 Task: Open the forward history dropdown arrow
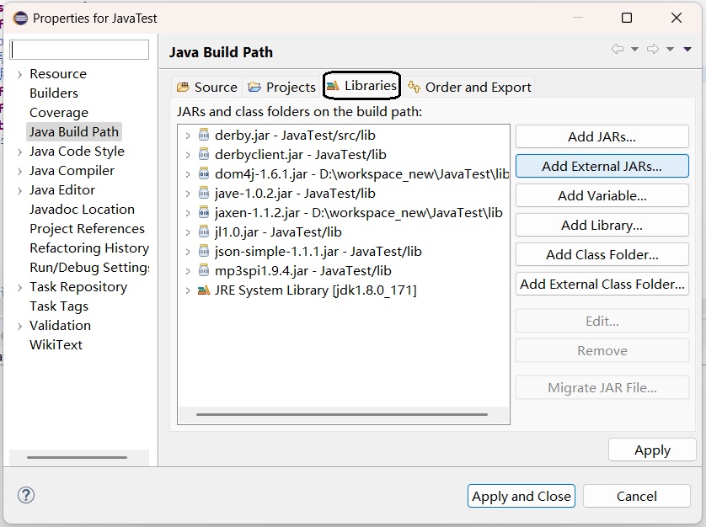click(x=670, y=49)
